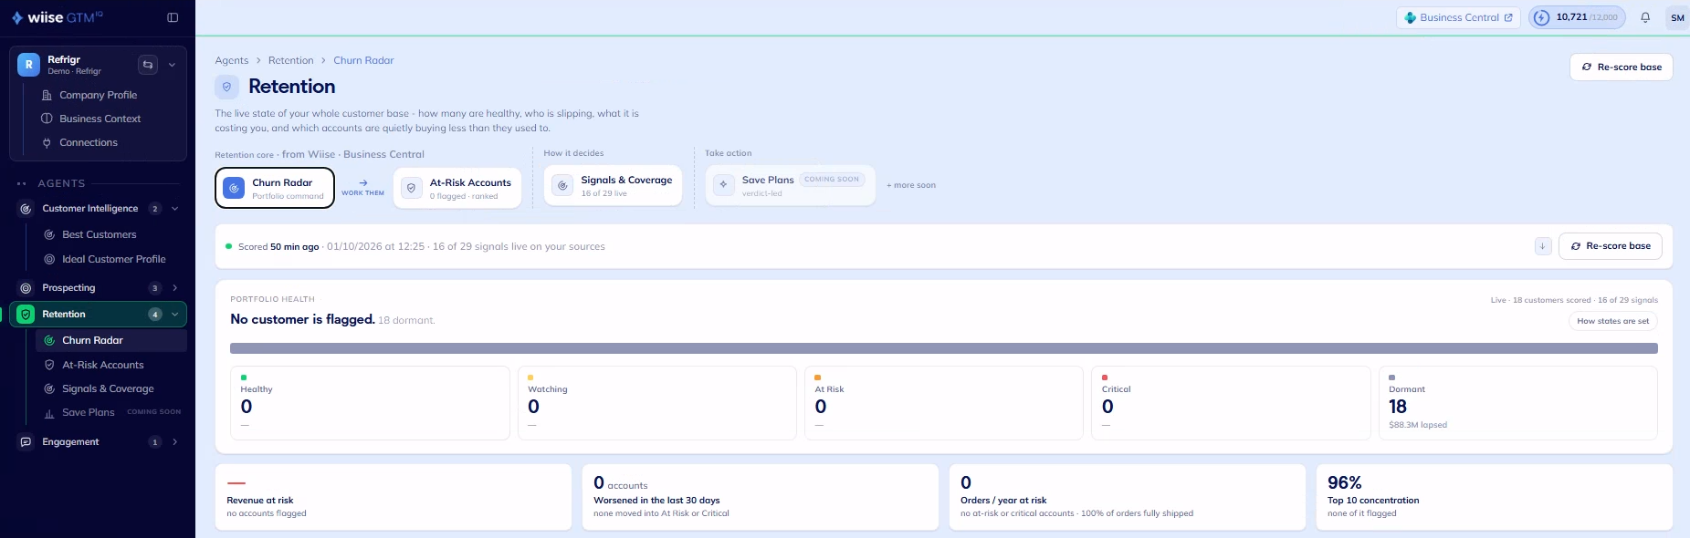This screenshot has width=1690, height=538.
Task: Click the switch workspace icon beside Refrigr
Action: tap(148, 65)
